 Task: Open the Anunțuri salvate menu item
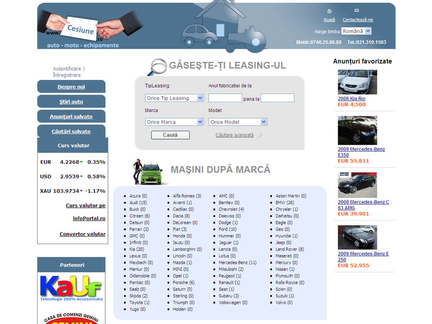tap(71, 117)
